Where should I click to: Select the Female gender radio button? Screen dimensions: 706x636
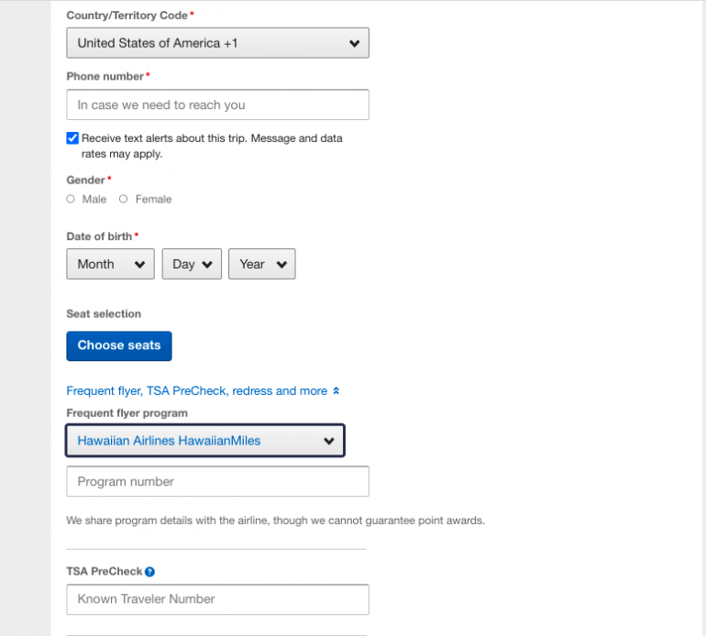(124, 199)
